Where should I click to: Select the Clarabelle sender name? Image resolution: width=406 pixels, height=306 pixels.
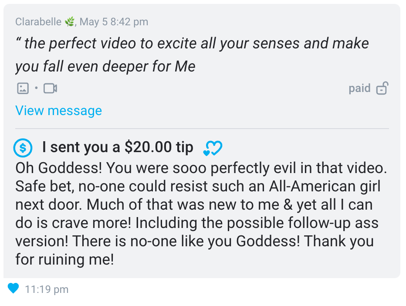38,22
